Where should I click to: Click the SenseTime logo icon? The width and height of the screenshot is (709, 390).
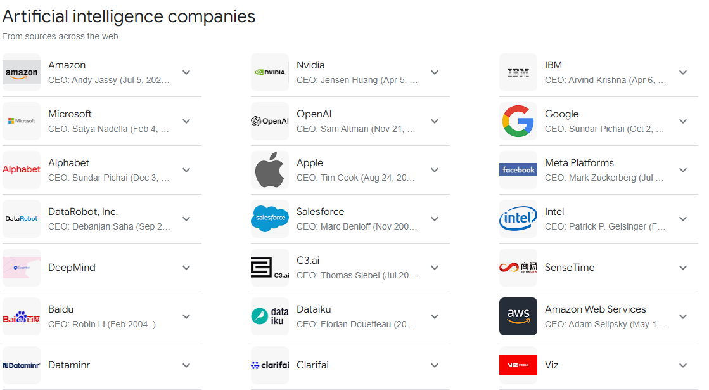tap(518, 268)
